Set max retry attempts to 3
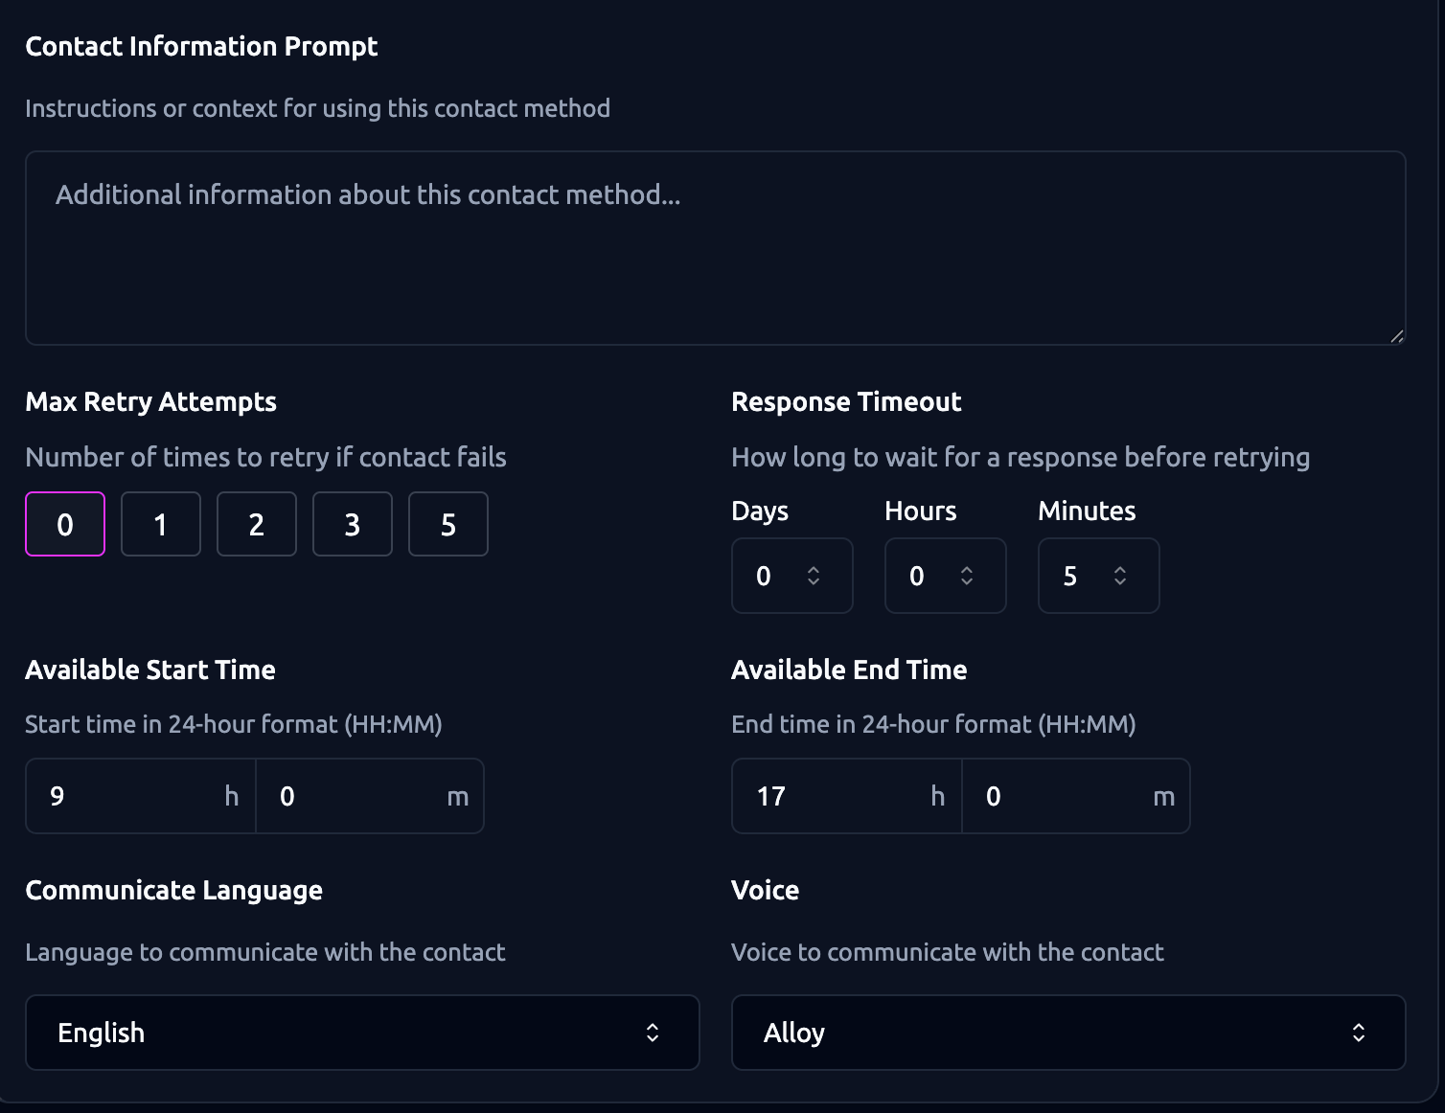 coord(353,524)
